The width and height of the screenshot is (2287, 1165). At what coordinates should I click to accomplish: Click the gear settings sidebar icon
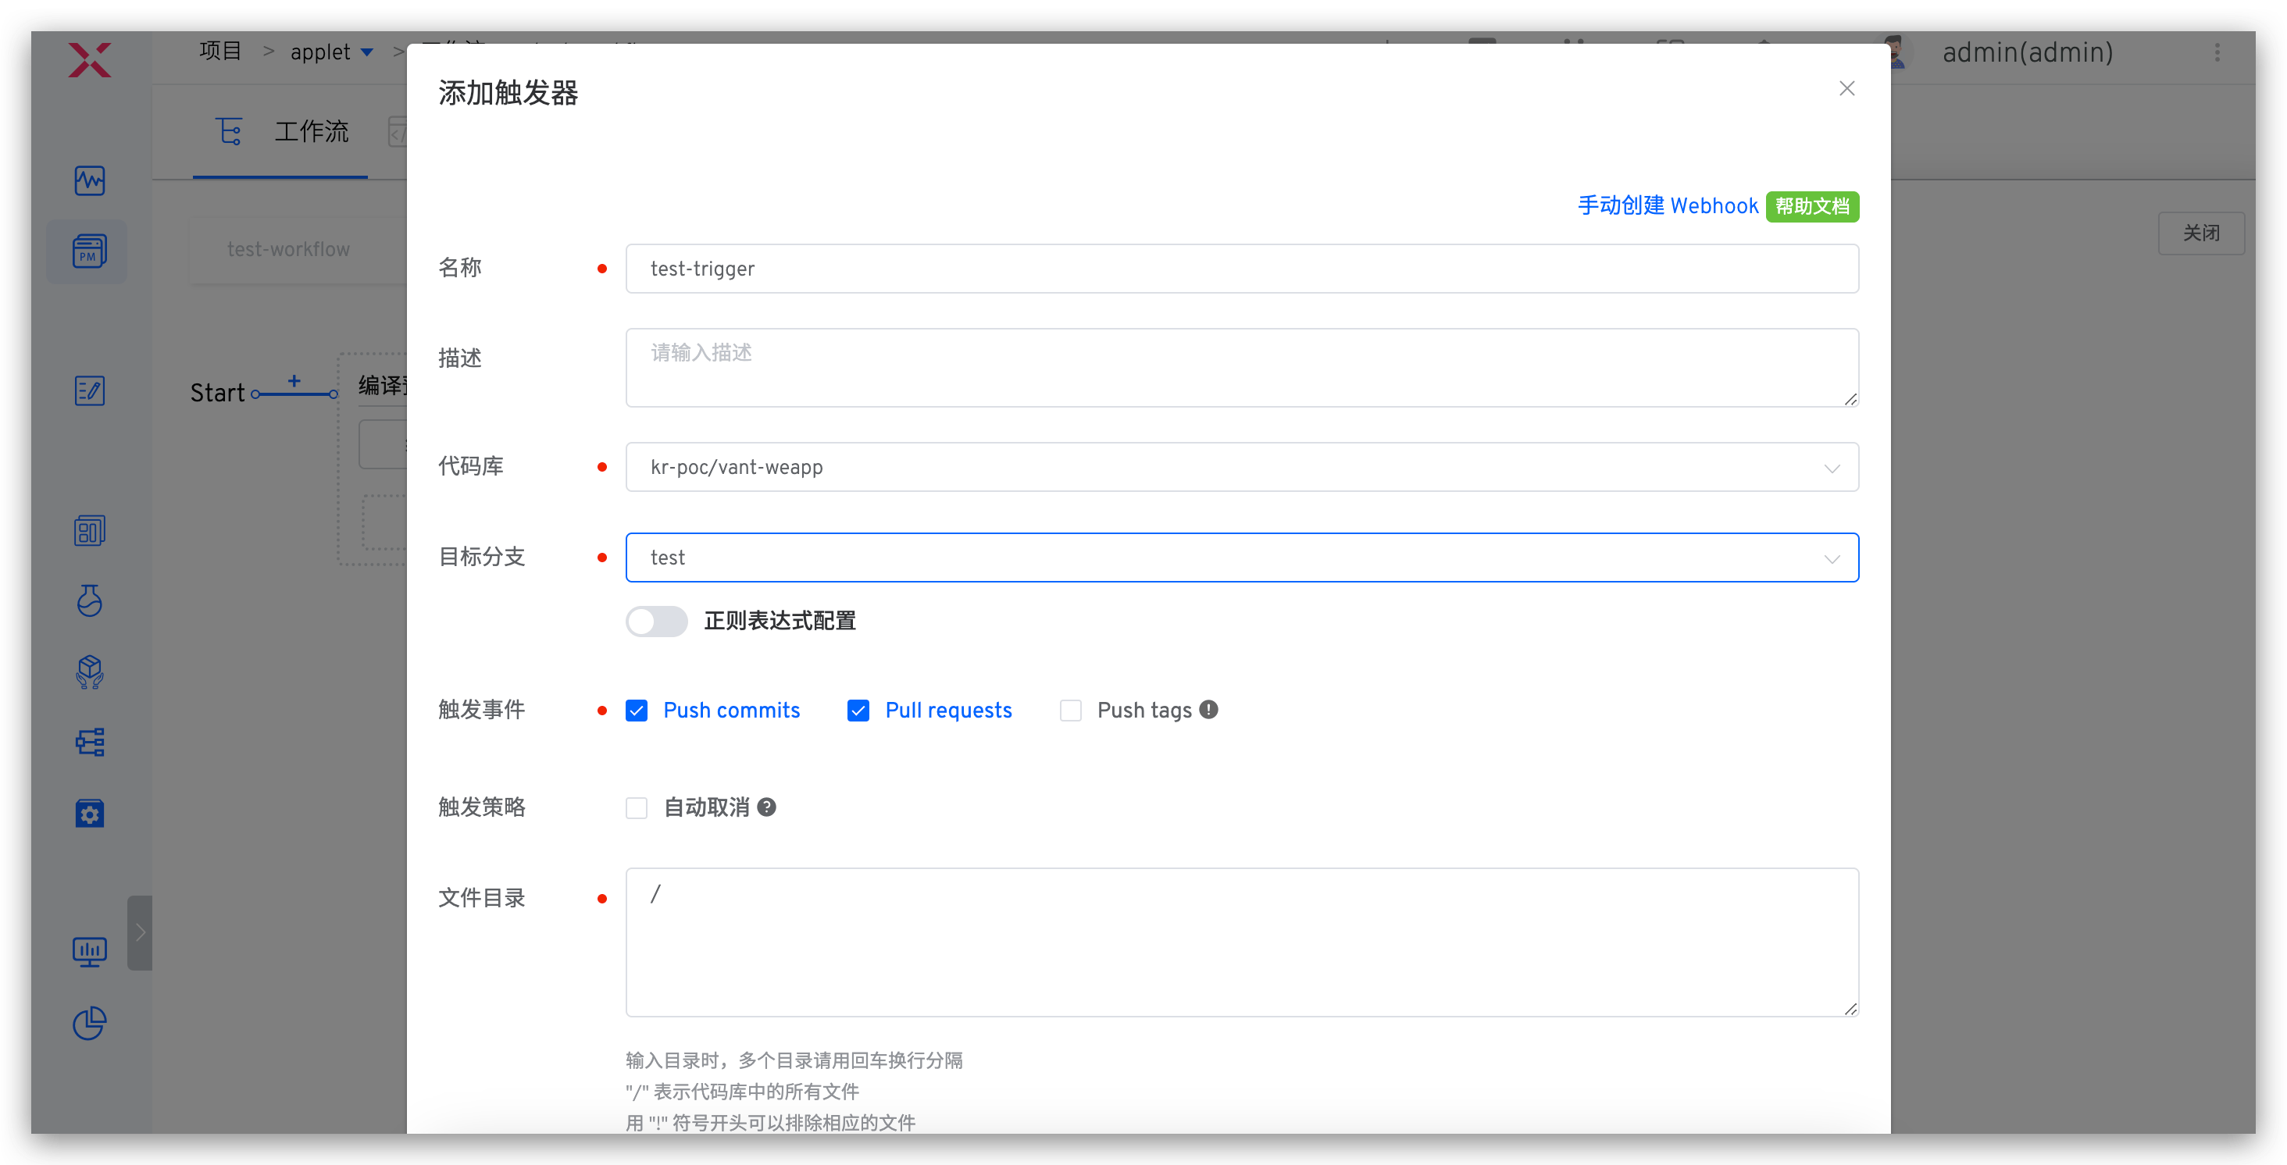pos(89,813)
